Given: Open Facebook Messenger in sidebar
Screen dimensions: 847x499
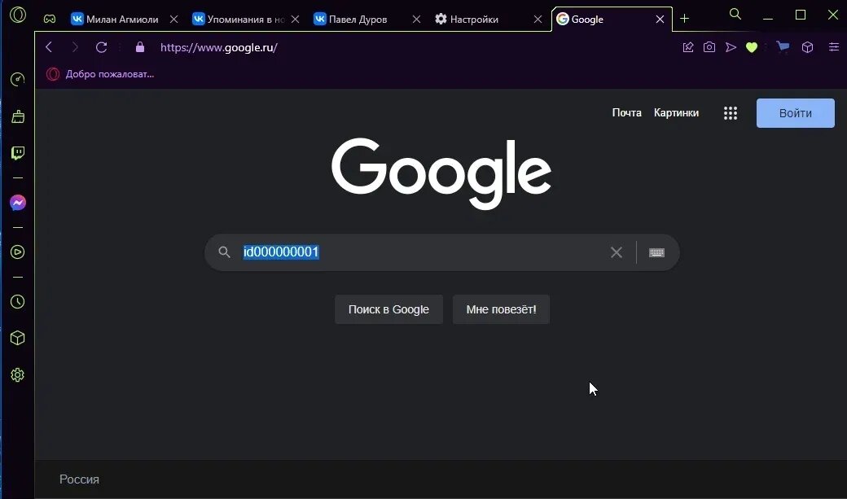Looking at the screenshot, I should (x=18, y=203).
